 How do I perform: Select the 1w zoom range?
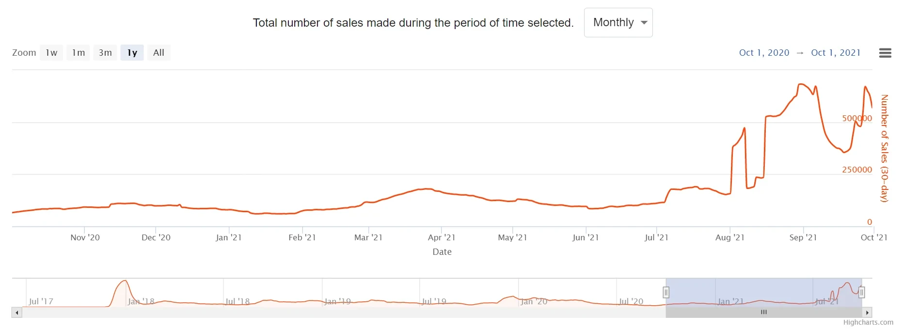click(51, 53)
